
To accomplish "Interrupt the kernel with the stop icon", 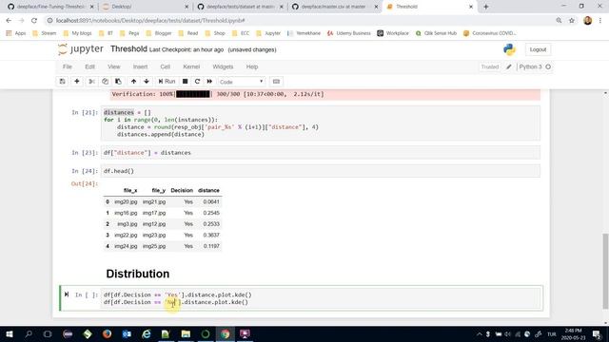I will tap(185, 82).
